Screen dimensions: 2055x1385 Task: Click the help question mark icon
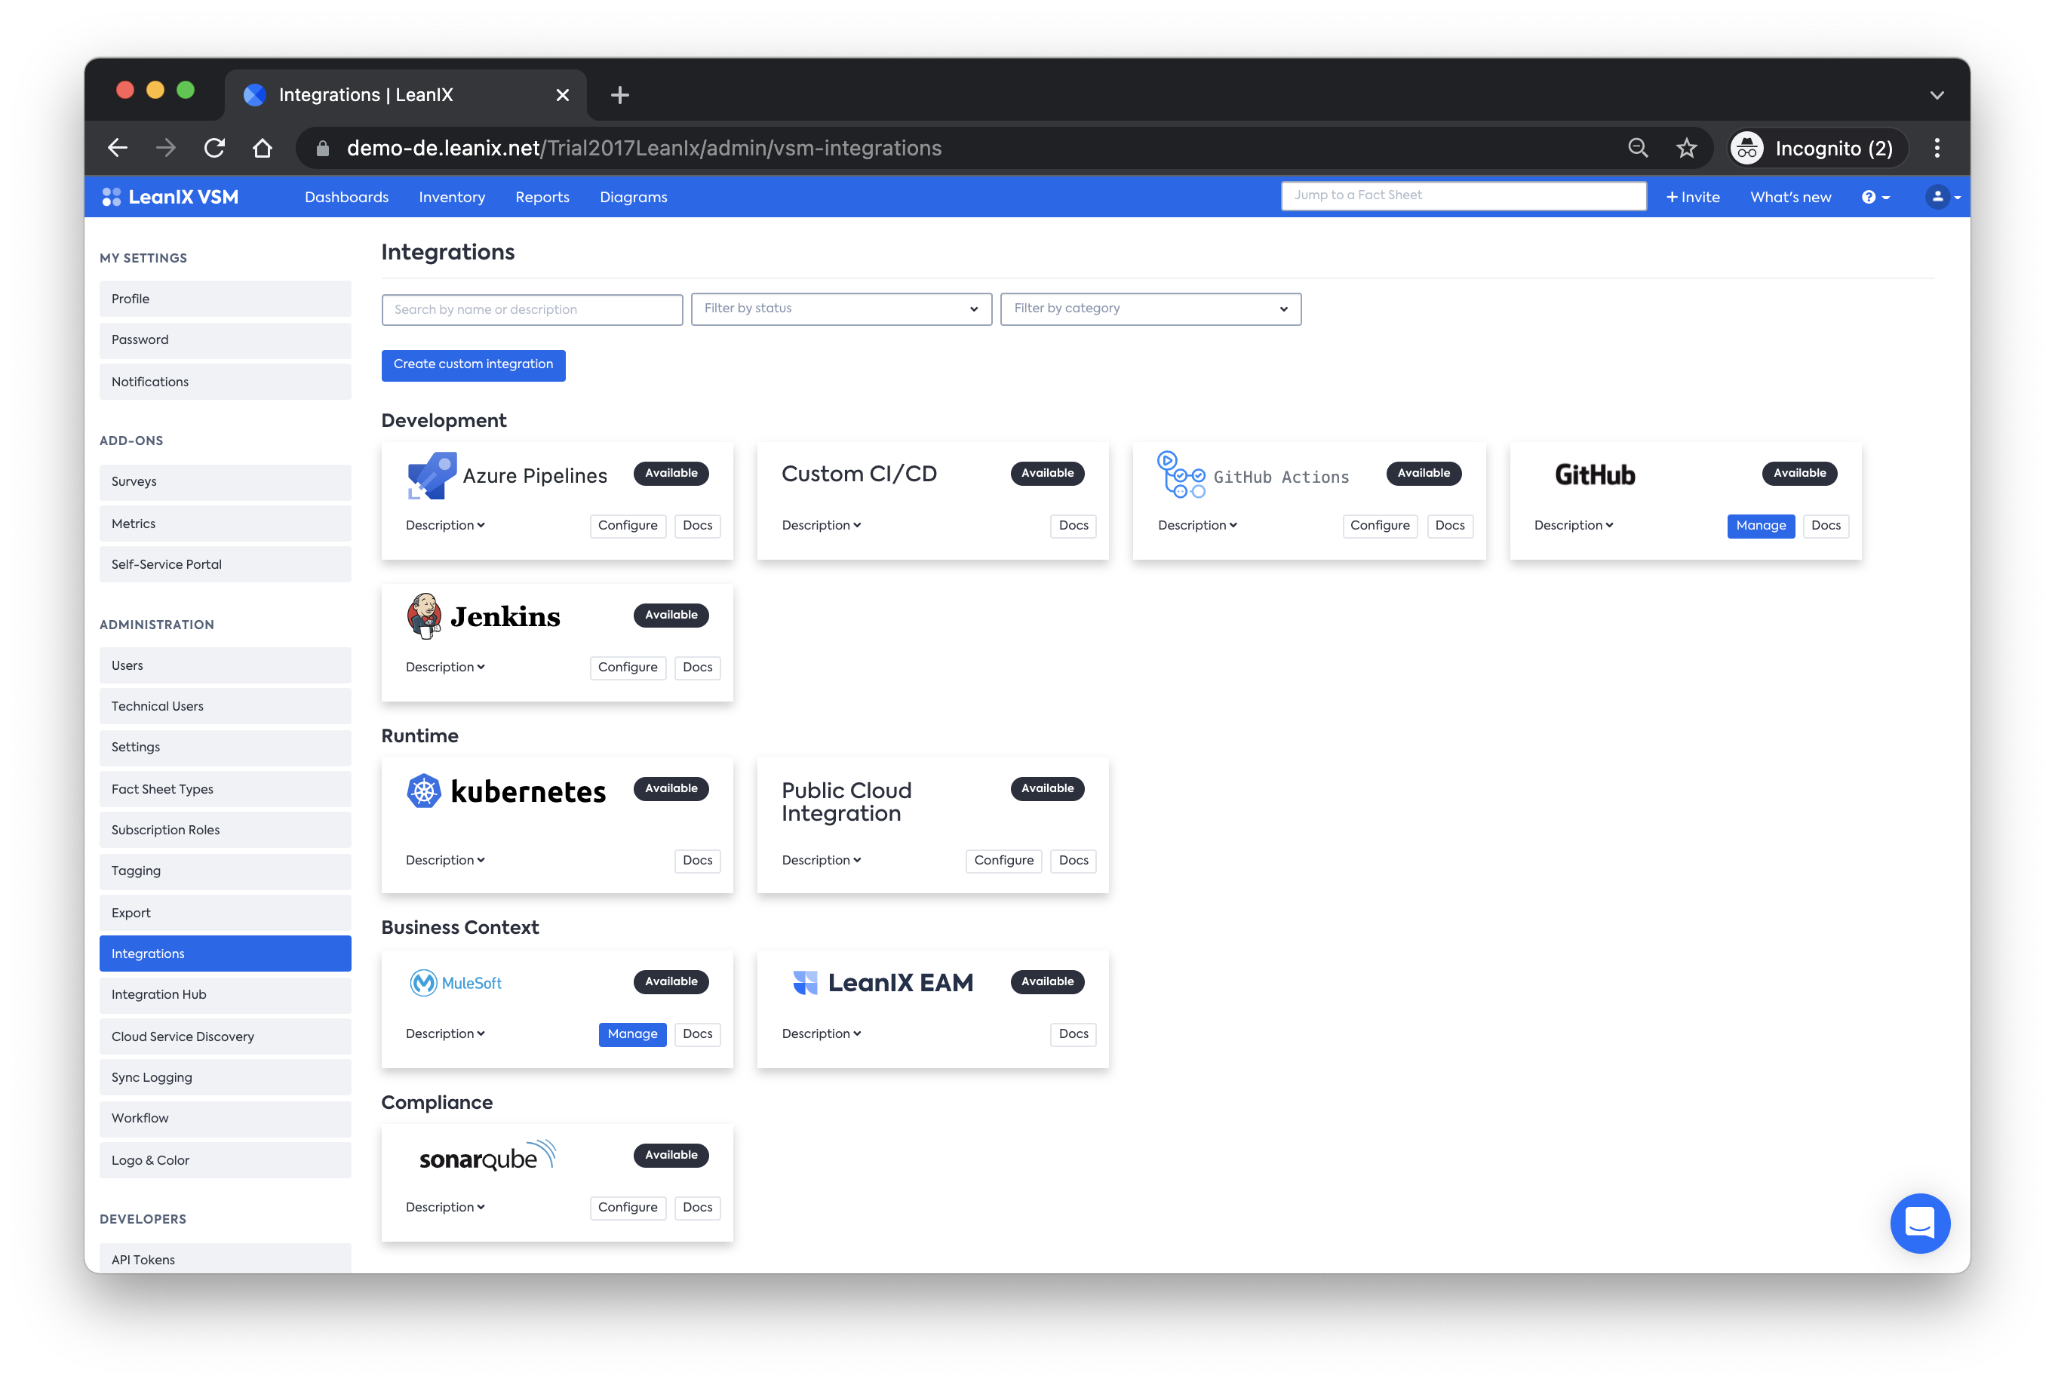[1868, 197]
